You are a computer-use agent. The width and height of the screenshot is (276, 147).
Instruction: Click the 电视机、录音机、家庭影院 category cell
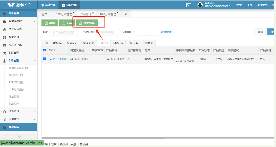point(159,59)
